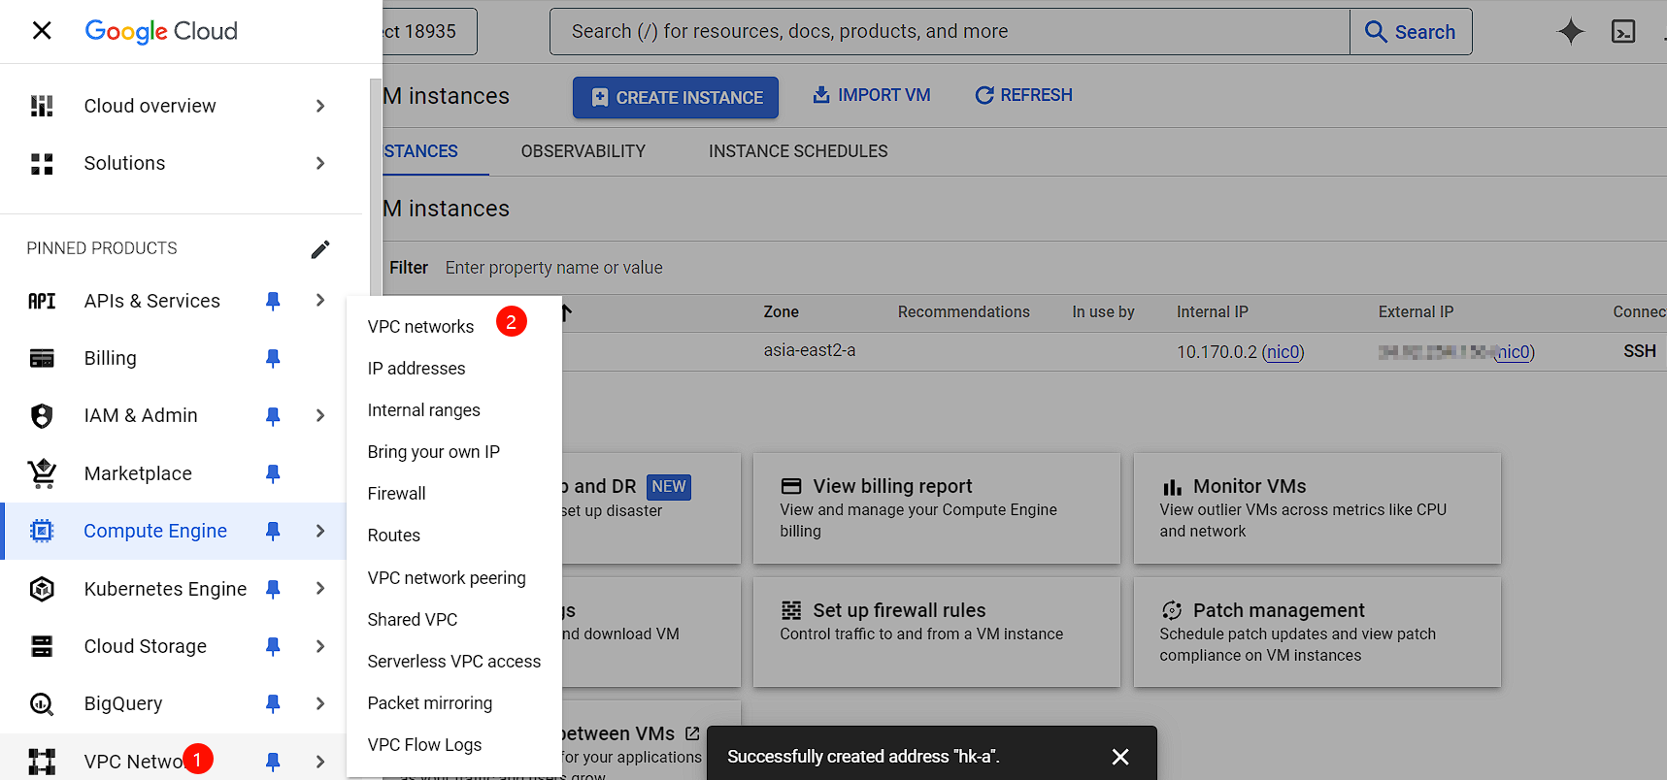Open View billing report card

pos(936,507)
